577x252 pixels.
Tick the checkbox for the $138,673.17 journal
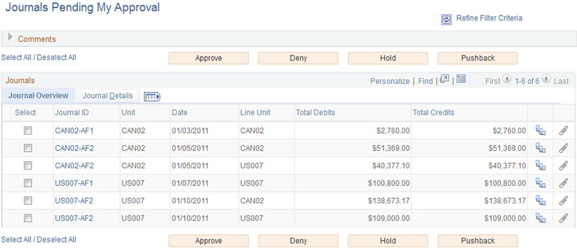[x=28, y=201]
